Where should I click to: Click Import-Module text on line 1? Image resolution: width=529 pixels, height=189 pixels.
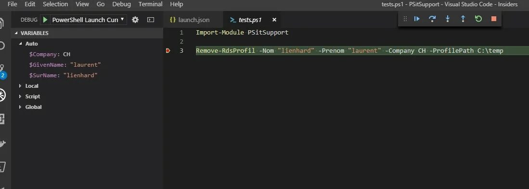pos(220,33)
